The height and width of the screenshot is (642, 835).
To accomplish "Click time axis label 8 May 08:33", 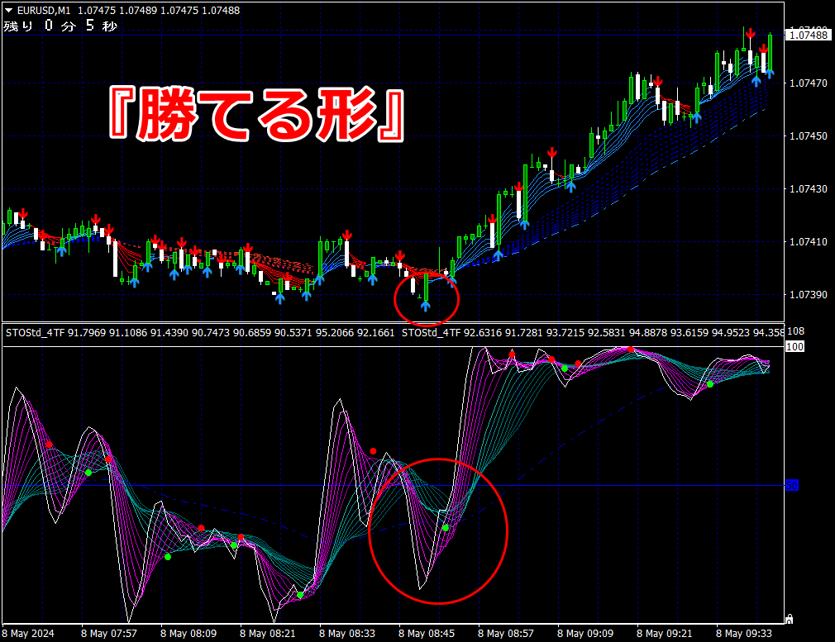I will point(347,634).
